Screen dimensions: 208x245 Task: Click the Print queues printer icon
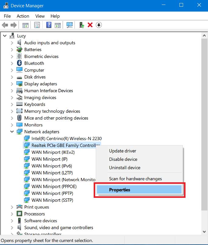pos(19,207)
